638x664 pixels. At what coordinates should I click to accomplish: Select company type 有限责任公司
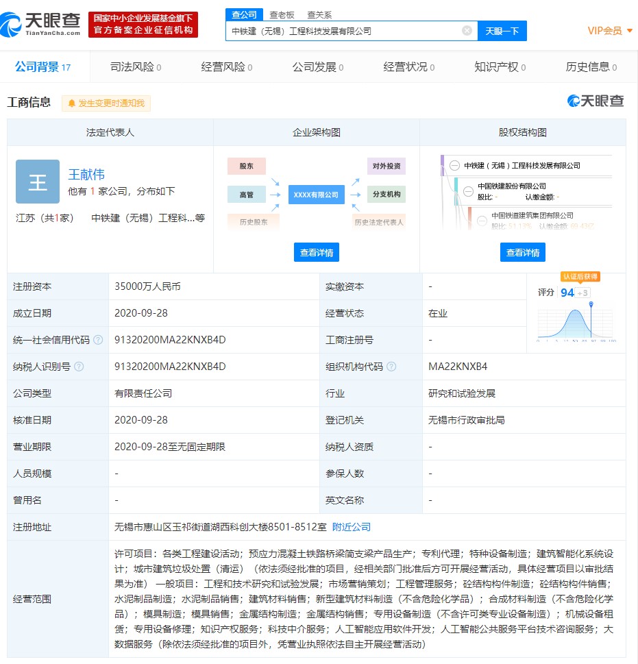[x=143, y=393]
